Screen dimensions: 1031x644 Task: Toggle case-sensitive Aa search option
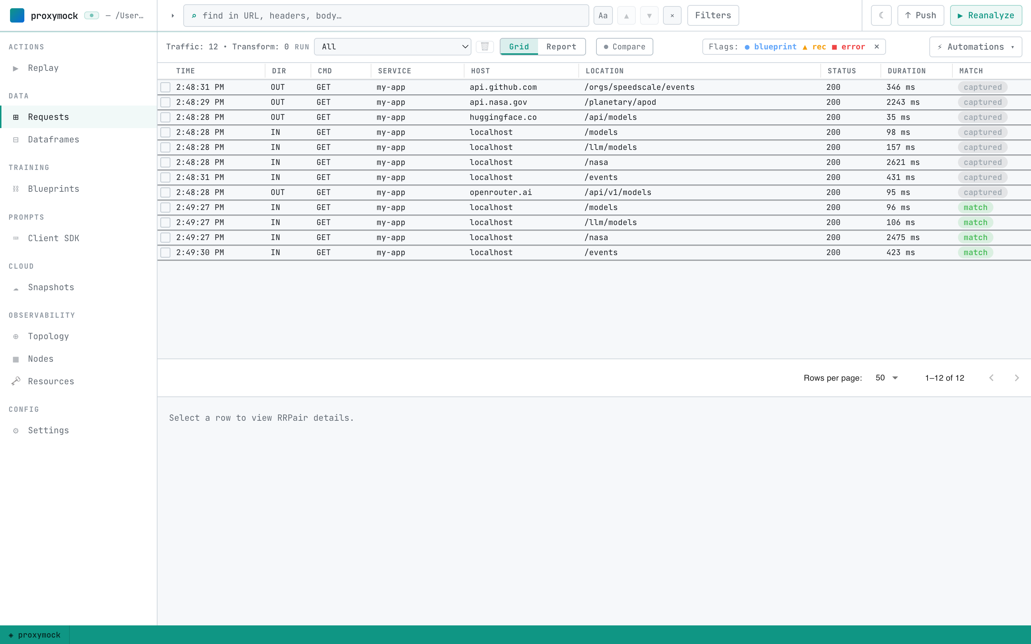(603, 16)
